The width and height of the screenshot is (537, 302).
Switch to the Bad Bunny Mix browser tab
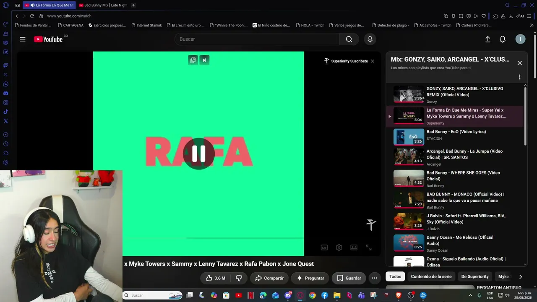pyautogui.click(x=103, y=5)
